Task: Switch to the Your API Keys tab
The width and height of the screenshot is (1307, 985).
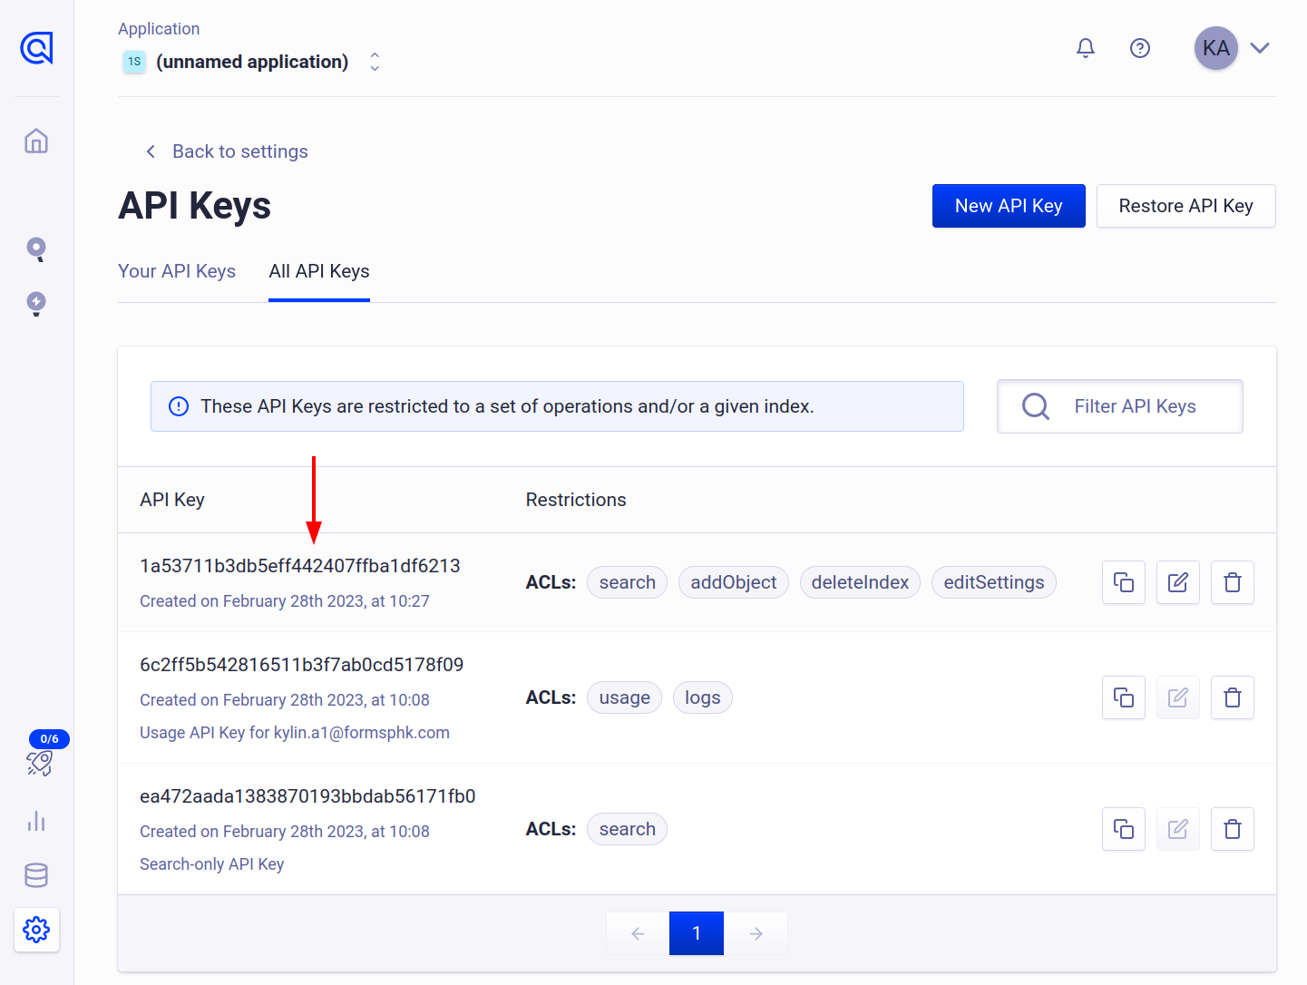Action: click(177, 270)
